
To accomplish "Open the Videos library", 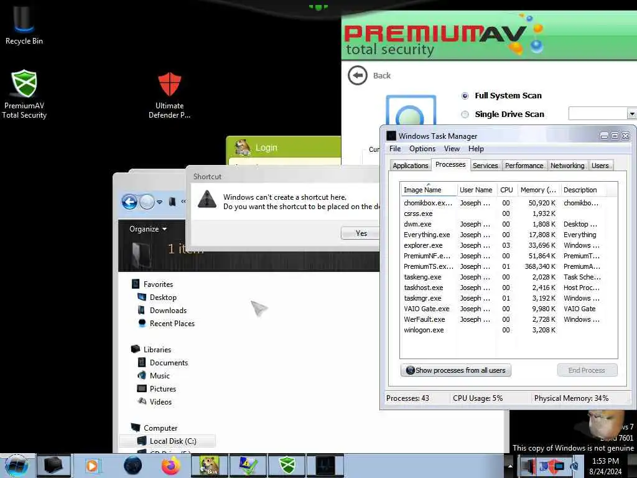I will click(160, 401).
